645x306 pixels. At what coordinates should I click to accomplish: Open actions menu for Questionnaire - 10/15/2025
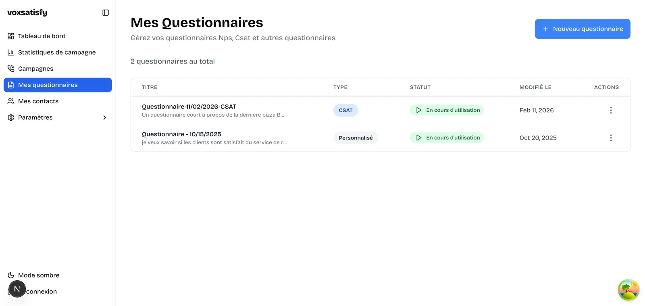pyautogui.click(x=611, y=138)
